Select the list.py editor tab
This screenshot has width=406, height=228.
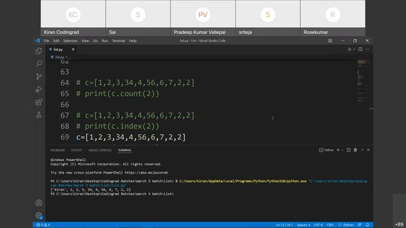tap(62, 49)
